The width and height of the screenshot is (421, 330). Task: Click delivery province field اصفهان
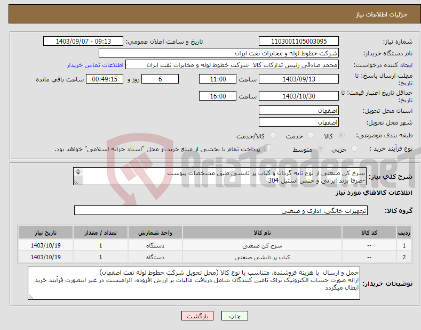[299, 110]
